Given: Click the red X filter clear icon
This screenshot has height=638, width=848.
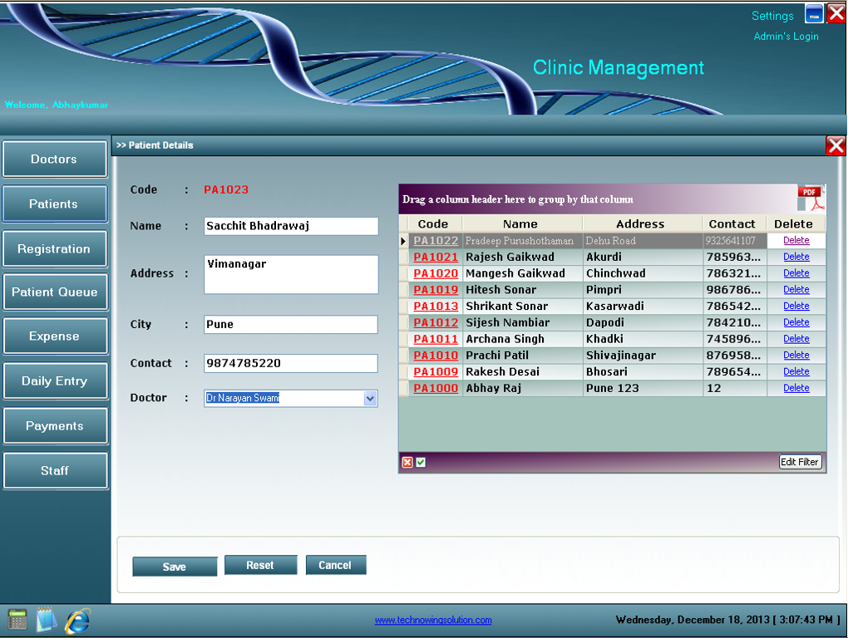Looking at the screenshot, I should (407, 462).
